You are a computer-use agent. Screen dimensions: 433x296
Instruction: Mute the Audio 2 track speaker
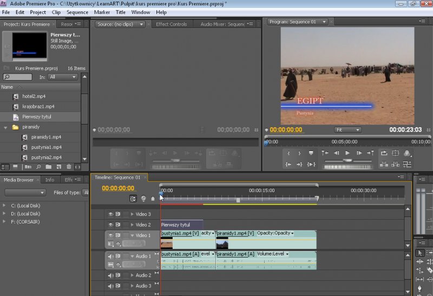(x=110, y=275)
